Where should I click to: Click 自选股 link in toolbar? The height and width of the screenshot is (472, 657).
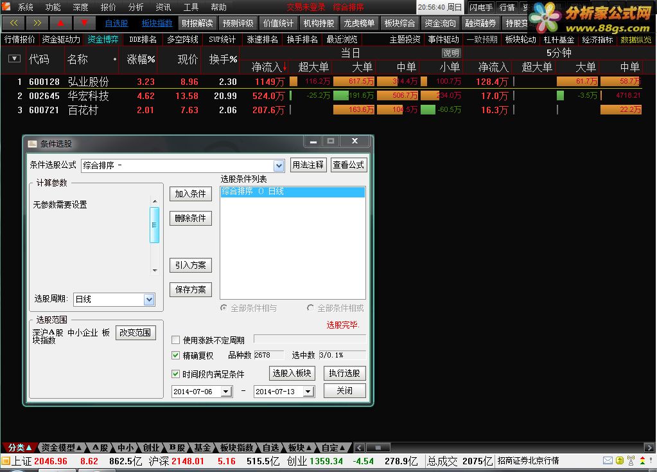click(x=116, y=24)
